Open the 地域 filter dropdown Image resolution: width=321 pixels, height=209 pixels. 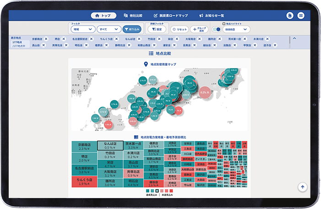click(x=82, y=29)
